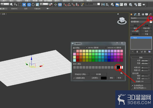Switch to the 自由形式 ribbon tab

pos(14,9)
